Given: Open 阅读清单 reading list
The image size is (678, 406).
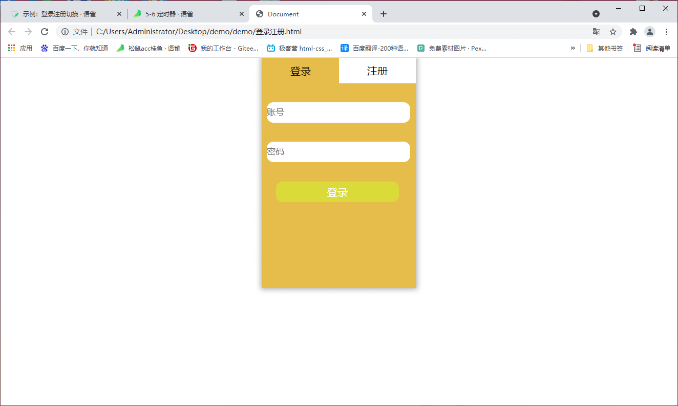Looking at the screenshot, I should 652,48.
